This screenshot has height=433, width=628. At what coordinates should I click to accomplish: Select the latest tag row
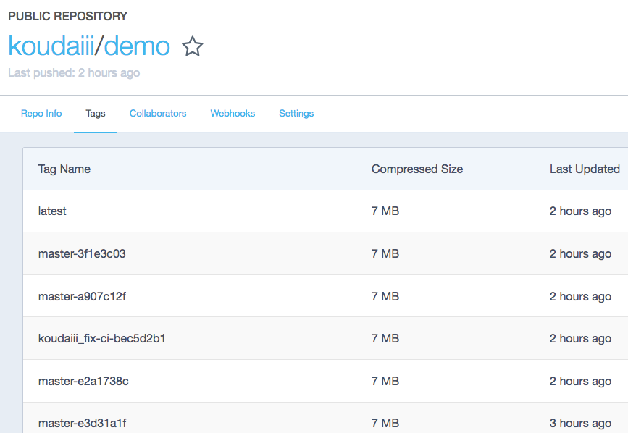[x=325, y=211]
